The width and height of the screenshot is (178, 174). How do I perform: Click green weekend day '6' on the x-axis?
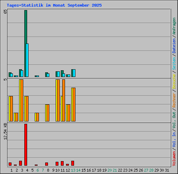(x=38, y=170)
